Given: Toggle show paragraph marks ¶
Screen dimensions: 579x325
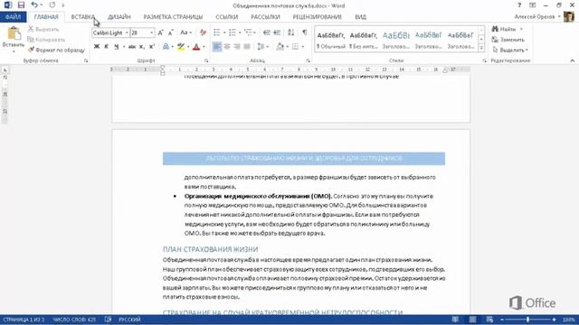Looking at the screenshot, I should click(x=305, y=32).
